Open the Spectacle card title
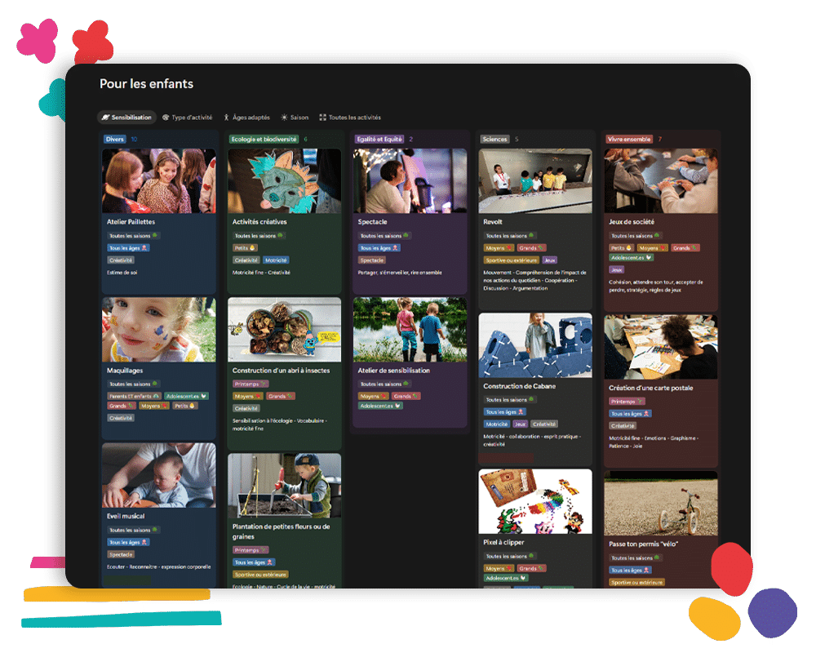Screen dimensions: 816x653 pyautogui.click(x=372, y=221)
